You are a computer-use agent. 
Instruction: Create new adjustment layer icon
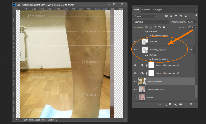pos(175,104)
